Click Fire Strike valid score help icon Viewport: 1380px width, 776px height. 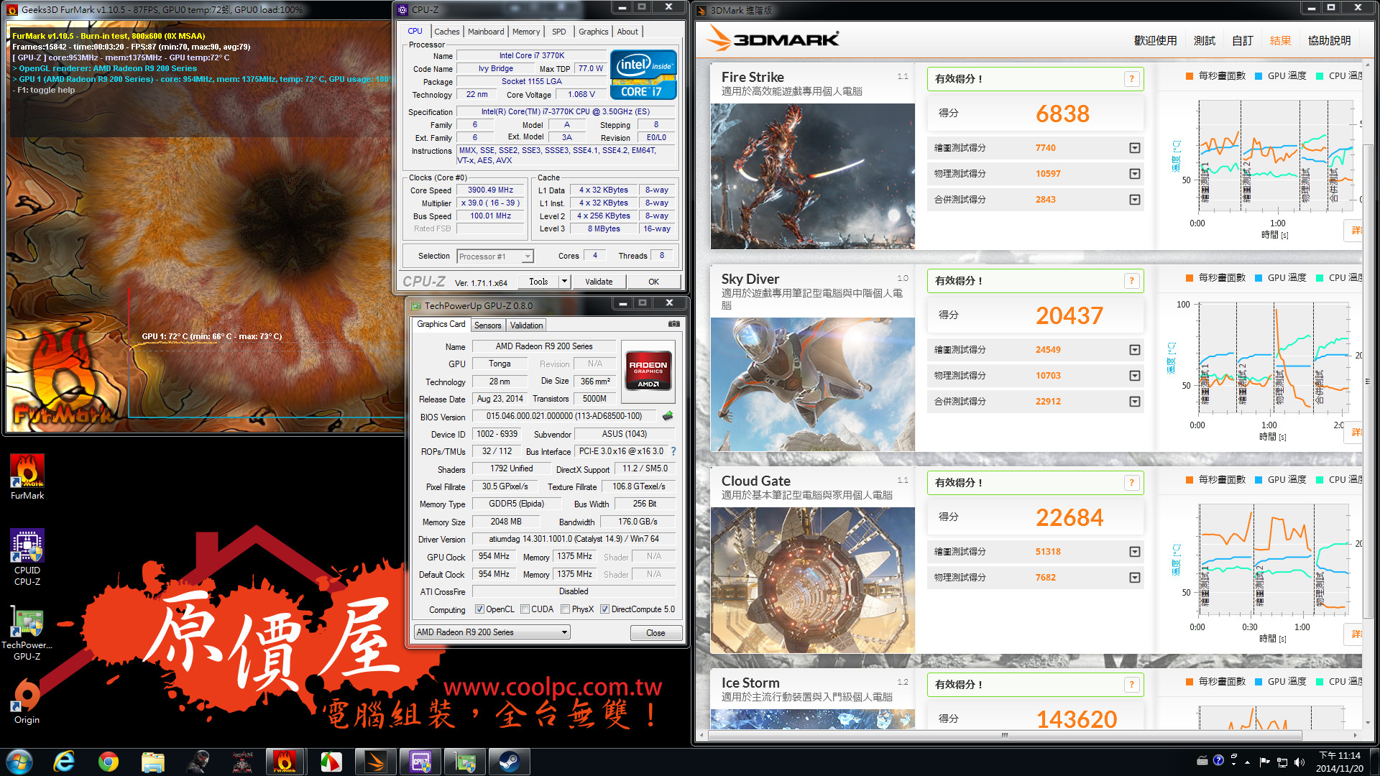pyautogui.click(x=1131, y=79)
